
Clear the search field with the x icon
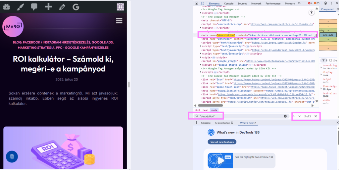coord(285,116)
